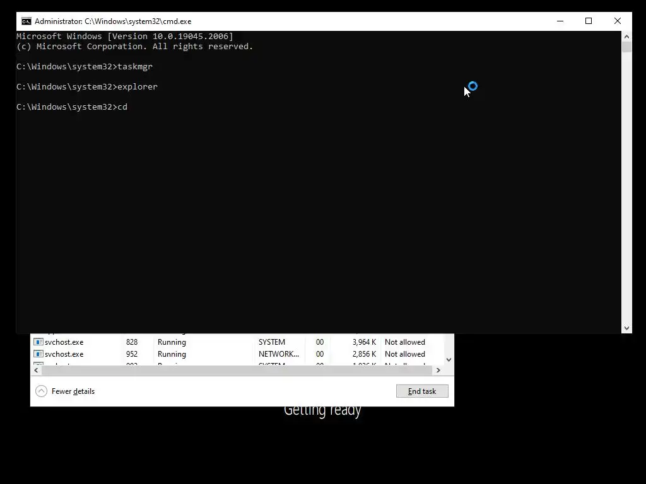646x484 pixels.
Task: Close the Command Prompt window
Action: [x=617, y=21]
